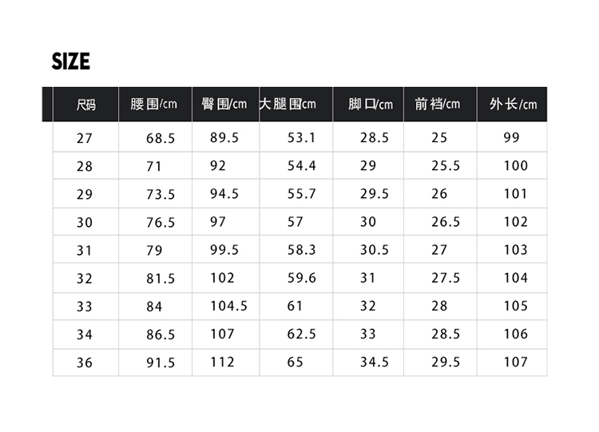Screen dimensions: 599x432
Task: Select the 107 outer length cell
Action: [x=515, y=362]
